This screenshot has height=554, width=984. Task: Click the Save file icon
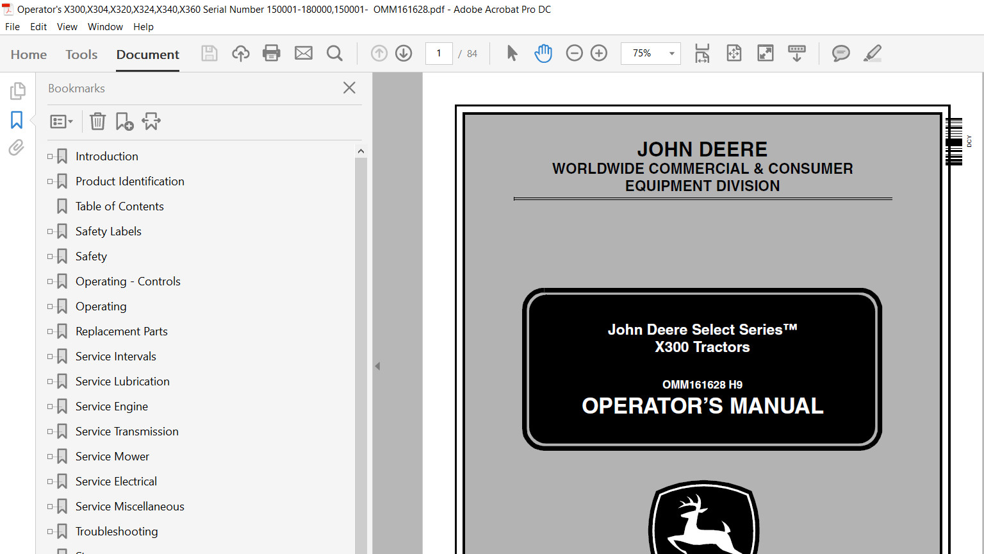(x=209, y=53)
